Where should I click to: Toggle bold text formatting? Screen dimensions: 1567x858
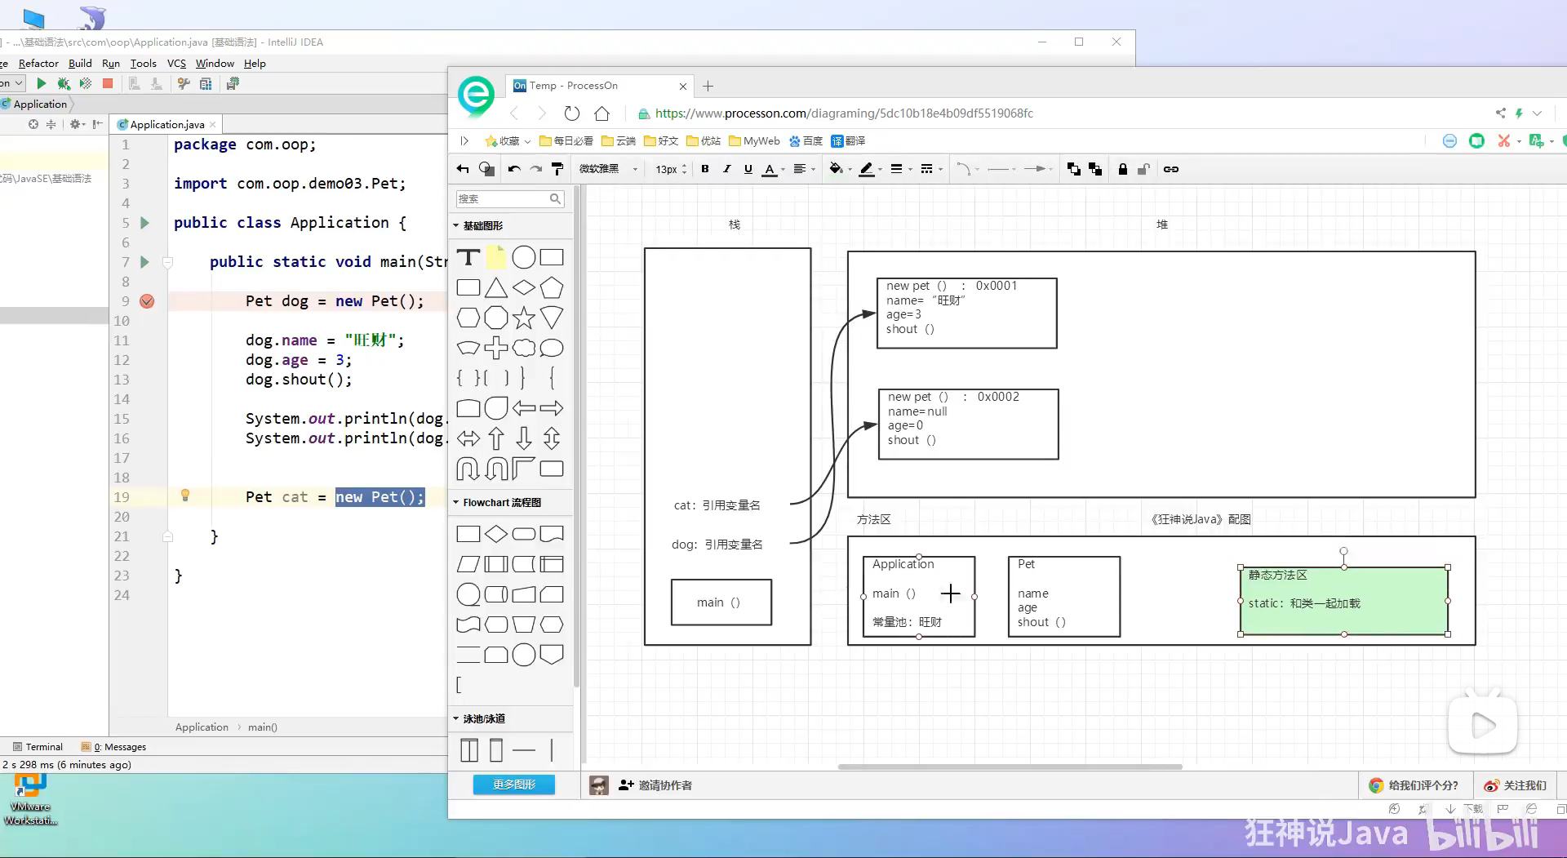[x=705, y=169]
